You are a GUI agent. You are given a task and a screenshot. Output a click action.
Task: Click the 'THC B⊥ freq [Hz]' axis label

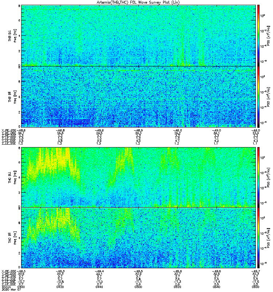click(12, 177)
